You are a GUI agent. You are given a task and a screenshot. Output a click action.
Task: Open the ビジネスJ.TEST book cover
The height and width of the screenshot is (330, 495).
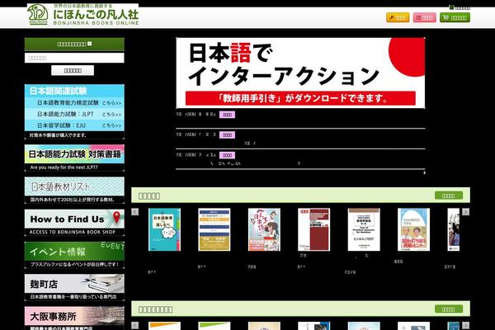point(364,229)
